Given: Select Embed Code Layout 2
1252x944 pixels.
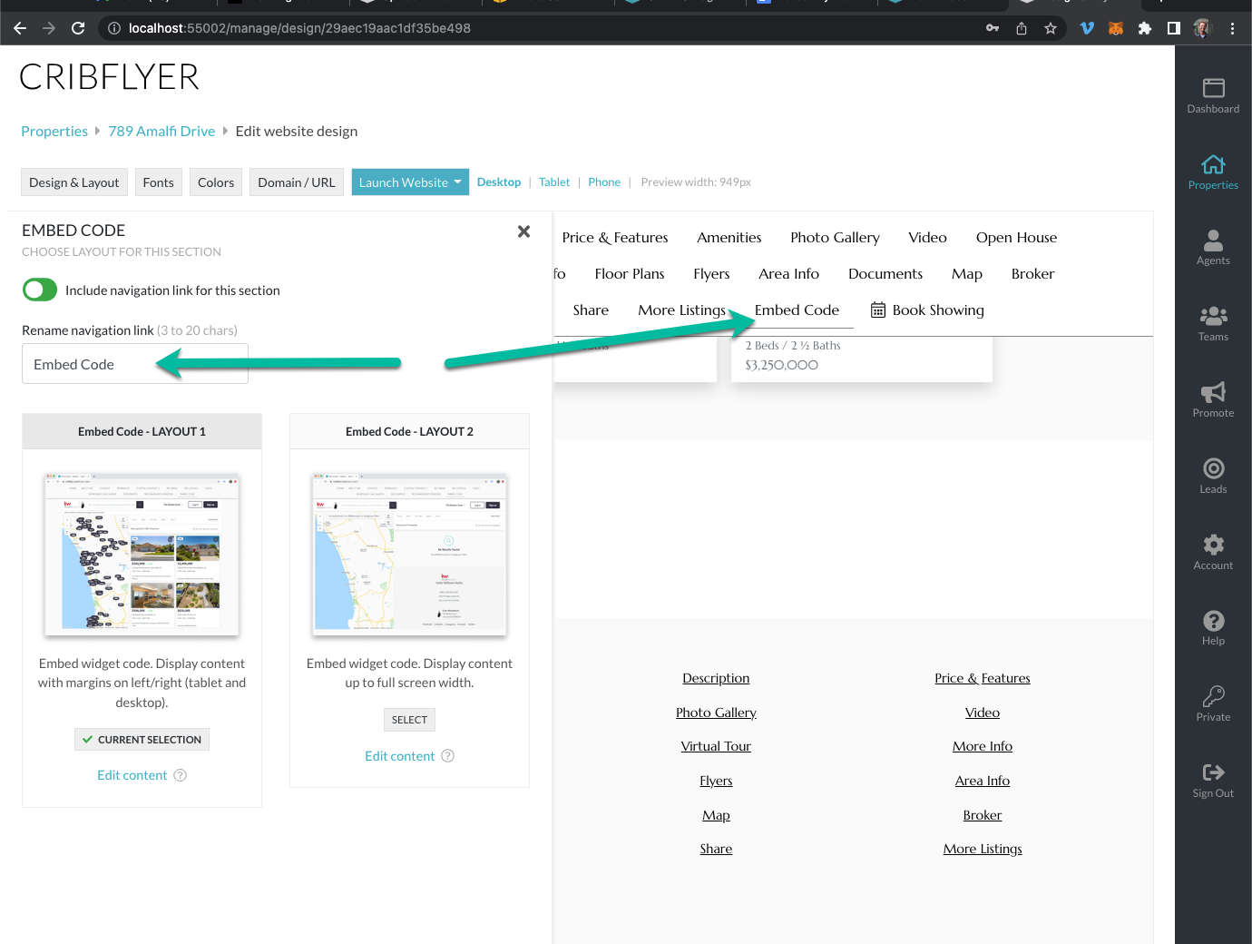Looking at the screenshot, I should pyautogui.click(x=409, y=720).
